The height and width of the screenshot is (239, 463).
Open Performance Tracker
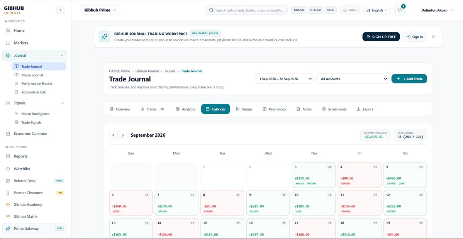click(x=39, y=83)
